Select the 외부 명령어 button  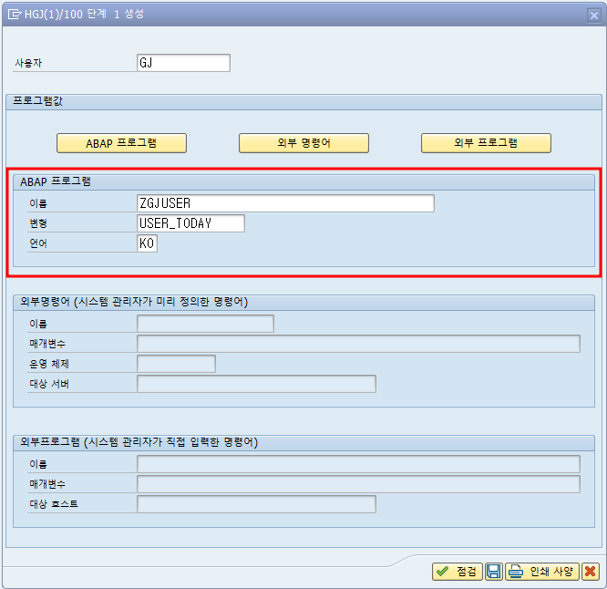coord(303,143)
